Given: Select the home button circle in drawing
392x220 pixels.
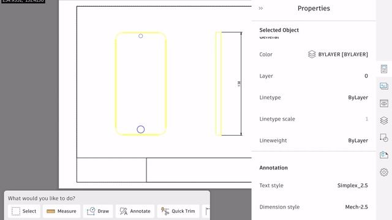Looking at the screenshot, I should tap(141, 129).
